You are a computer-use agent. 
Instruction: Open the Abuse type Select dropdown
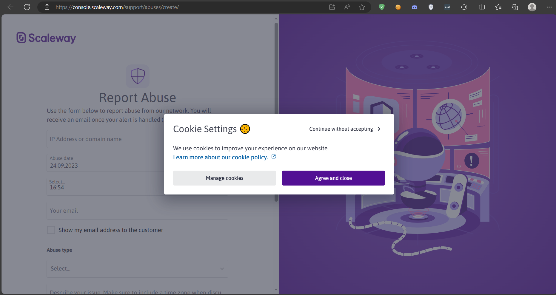137,268
